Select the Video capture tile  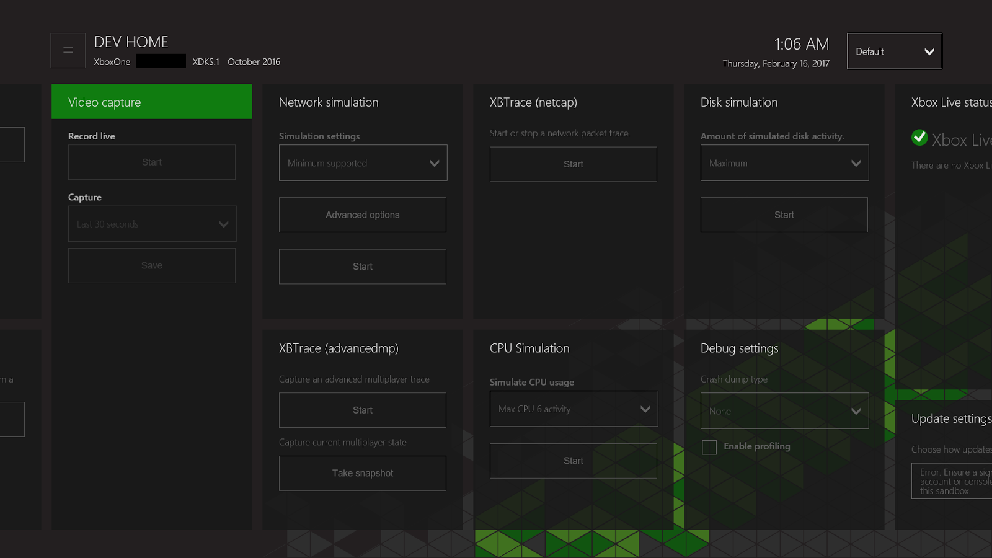click(x=151, y=101)
